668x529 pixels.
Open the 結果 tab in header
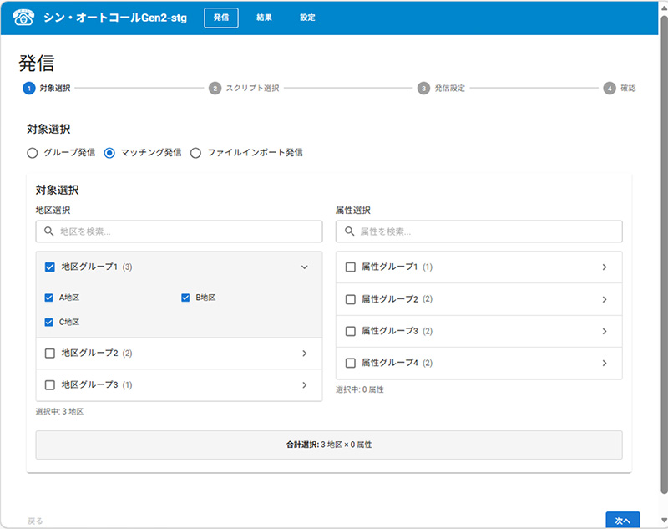(x=264, y=18)
